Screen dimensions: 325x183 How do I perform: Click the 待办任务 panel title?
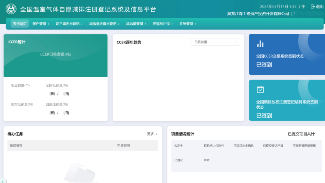[x=15, y=134]
